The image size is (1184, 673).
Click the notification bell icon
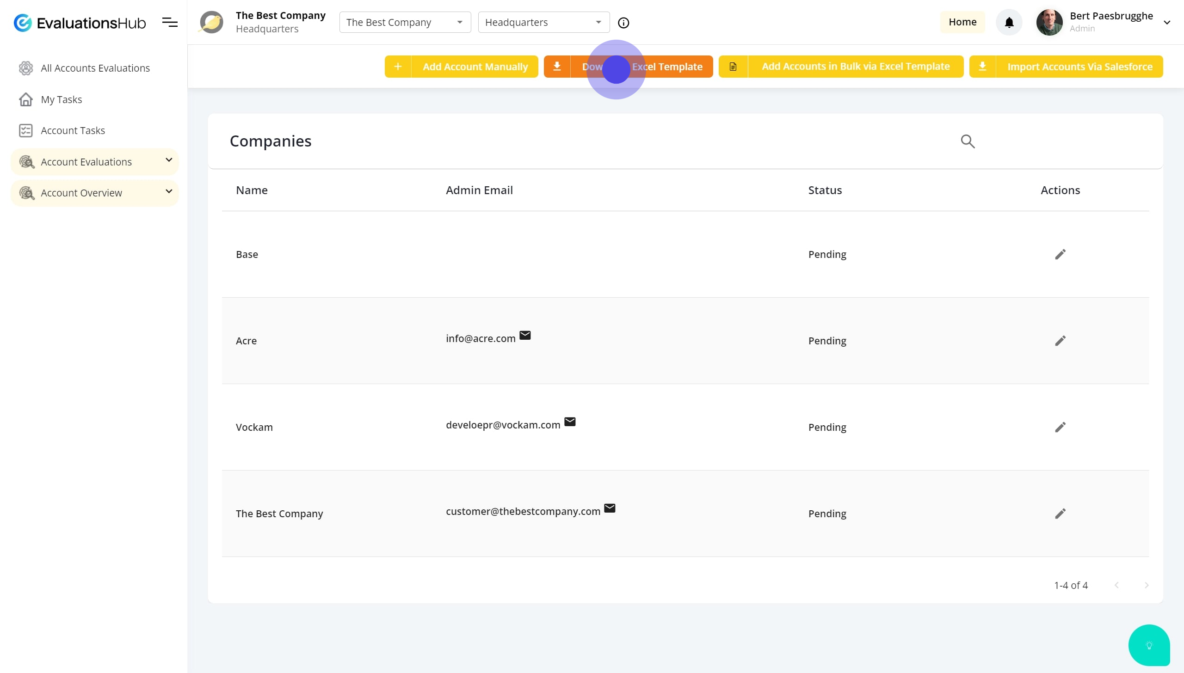(1009, 22)
